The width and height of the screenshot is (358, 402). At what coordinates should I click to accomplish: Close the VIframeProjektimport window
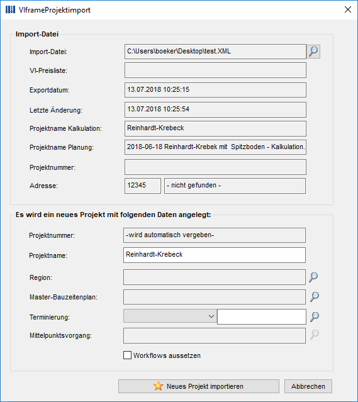point(348,9)
